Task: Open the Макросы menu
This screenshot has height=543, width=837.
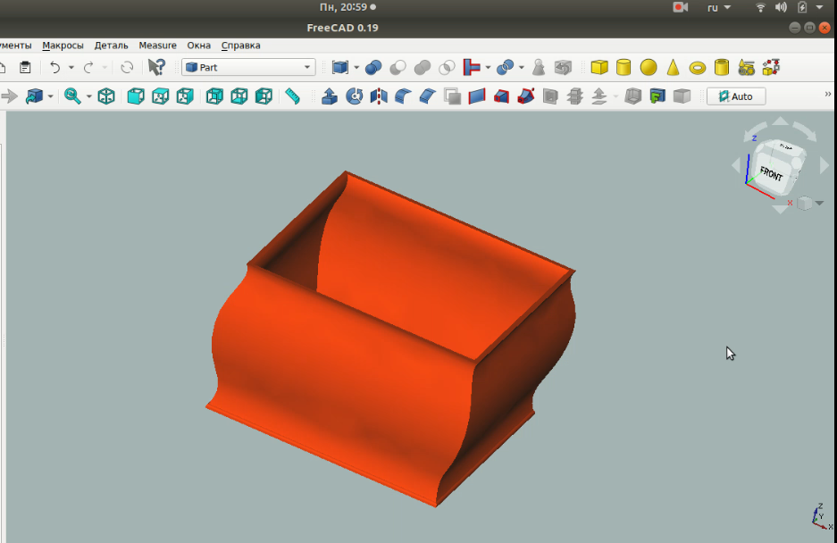Action: (x=63, y=46)
